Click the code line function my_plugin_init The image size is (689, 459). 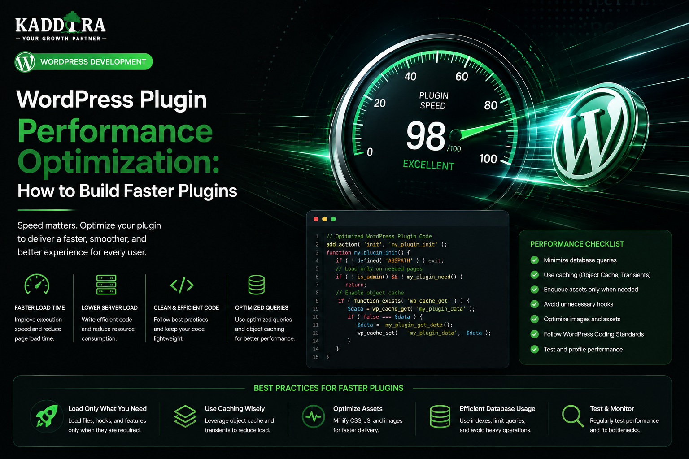pyautogui.click(x=368, y=252)
